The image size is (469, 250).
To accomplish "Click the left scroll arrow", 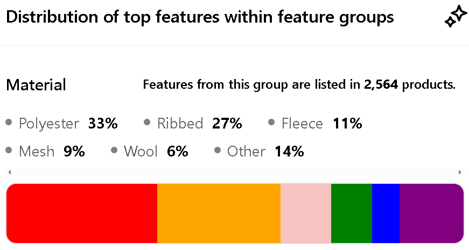I will point(9,172).
